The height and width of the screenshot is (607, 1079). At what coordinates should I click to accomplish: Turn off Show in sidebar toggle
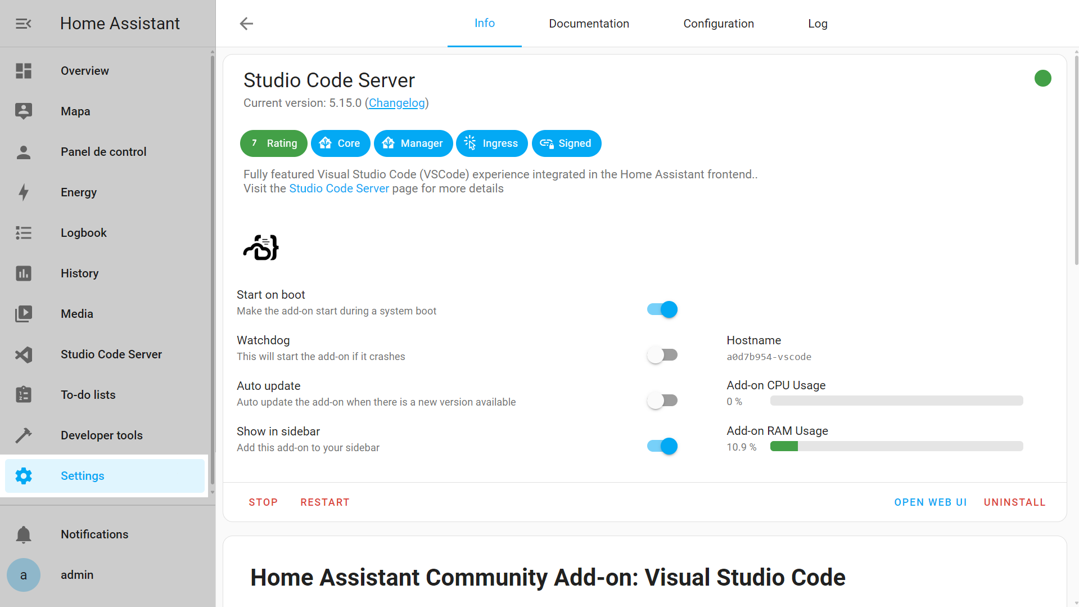pyautogui.click(x=662, y=446)
